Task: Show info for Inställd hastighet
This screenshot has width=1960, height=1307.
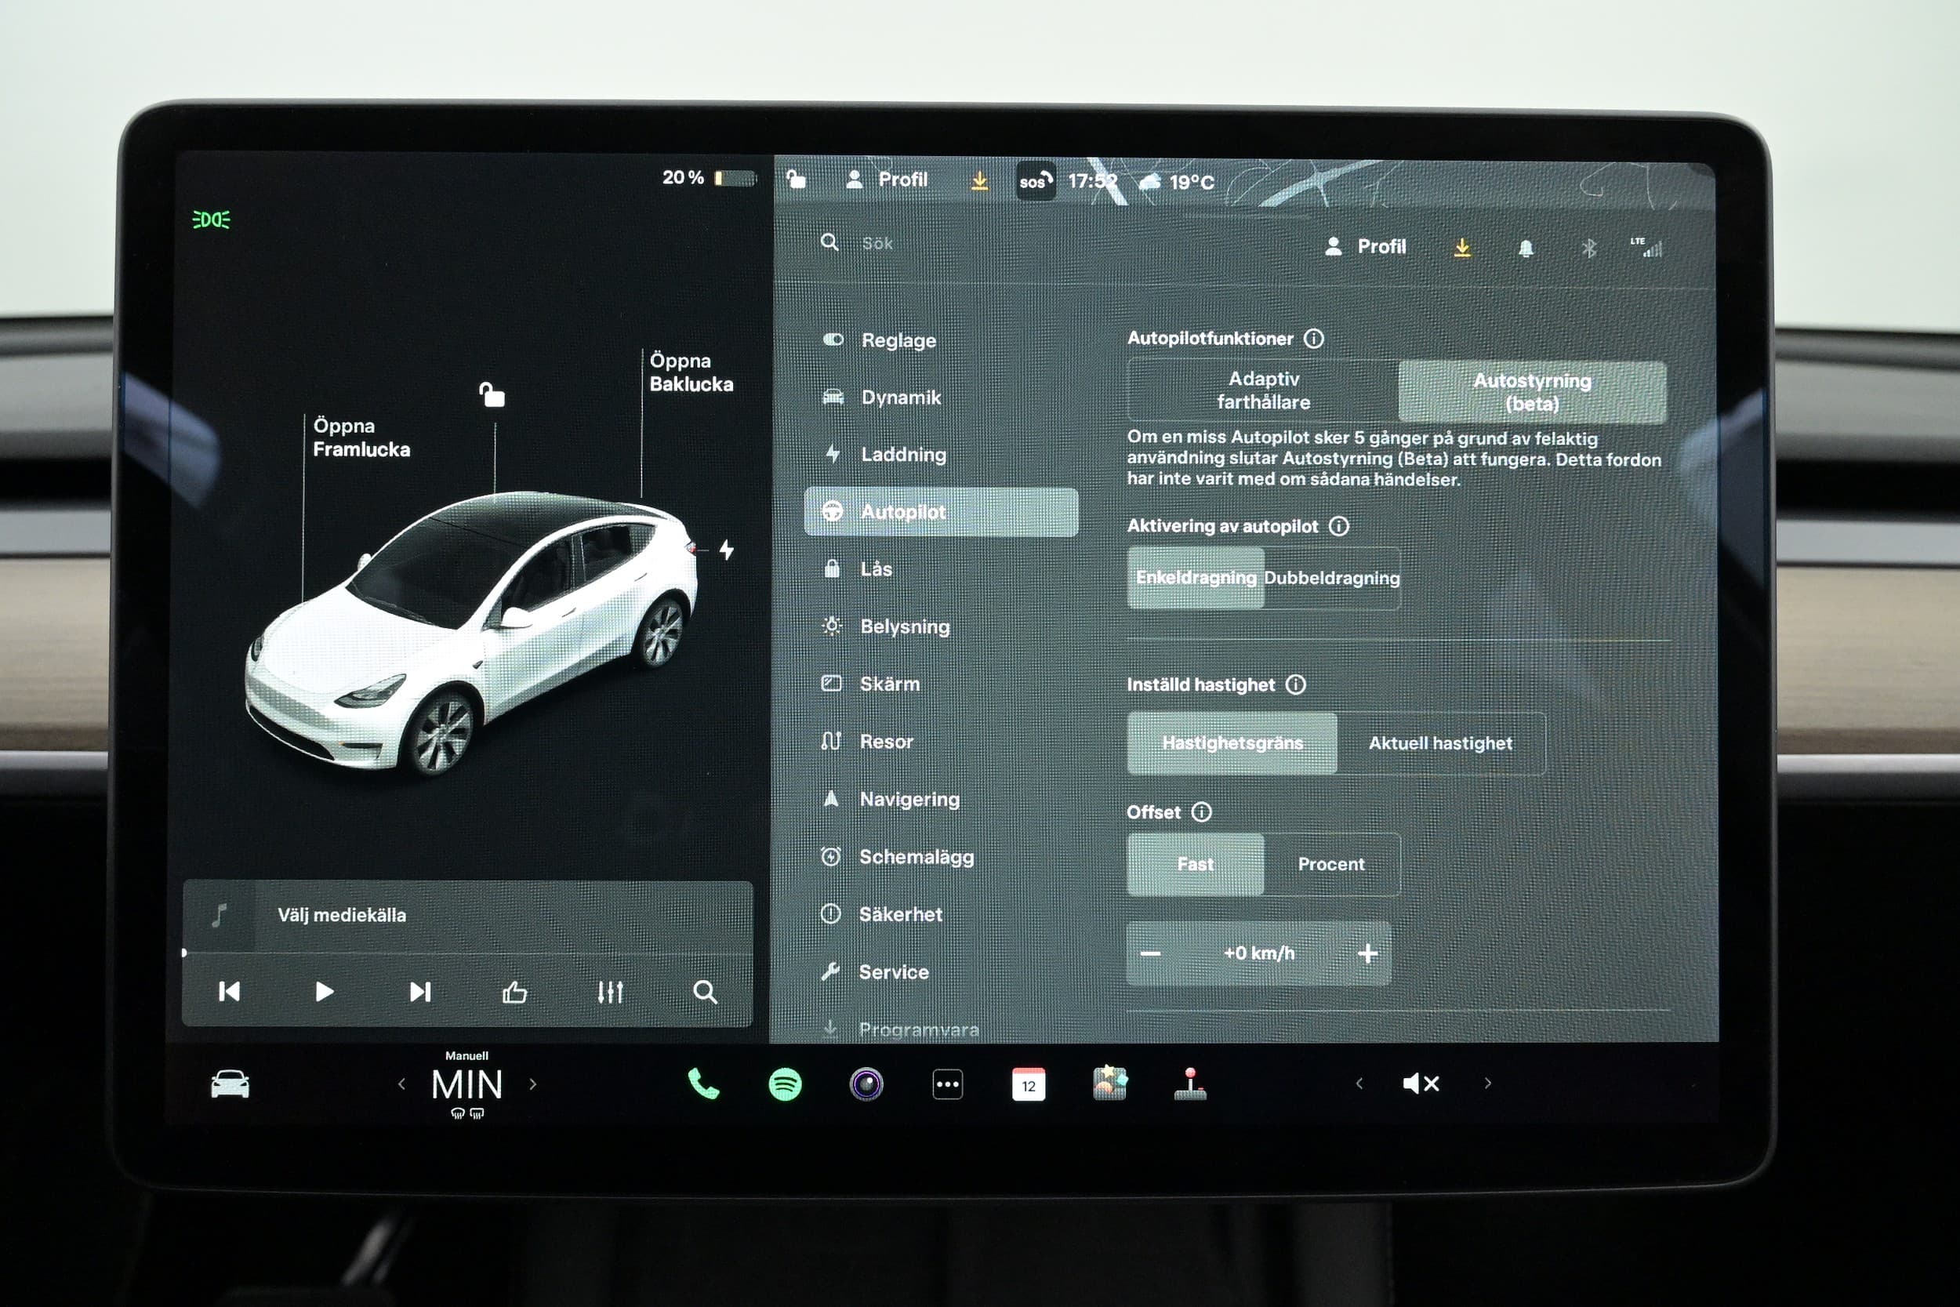Action: pyautogui.click(x=1296, y=684)
